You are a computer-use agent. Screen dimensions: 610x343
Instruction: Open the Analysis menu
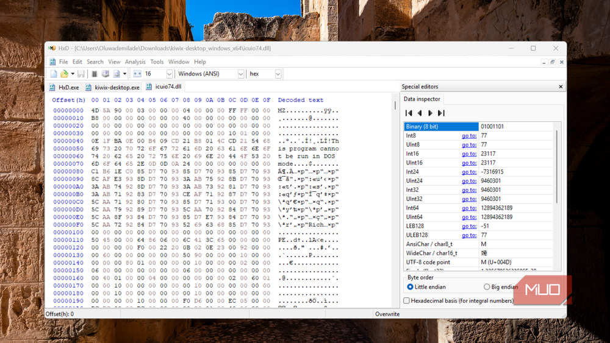(135, 62)
